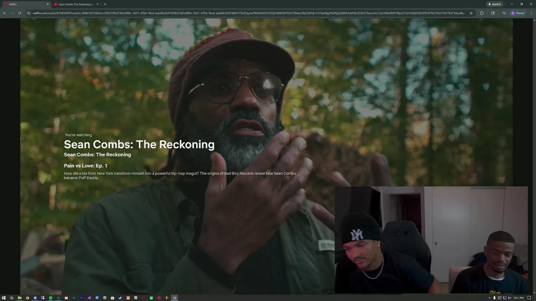Close the Netflix tab
This screenshot has width=536, height=301.
(47, 4)
